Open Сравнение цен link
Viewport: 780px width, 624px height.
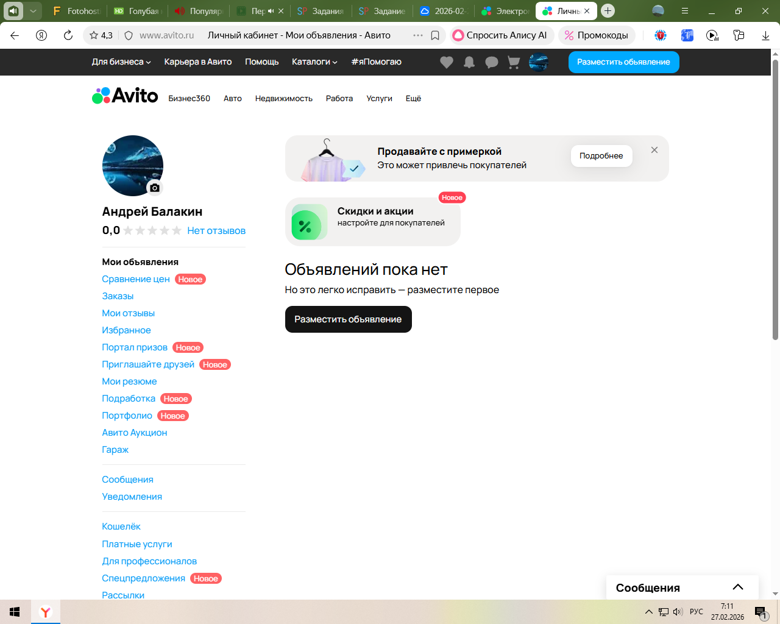(x=136, y=279)
